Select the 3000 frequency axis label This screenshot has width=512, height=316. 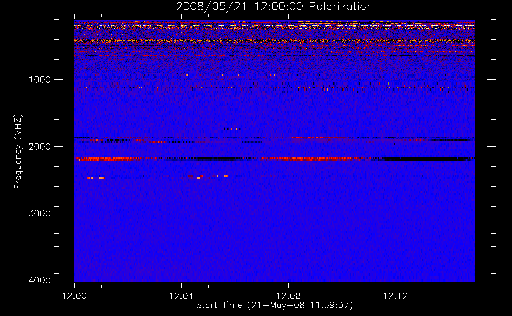[x=40, y=213]
